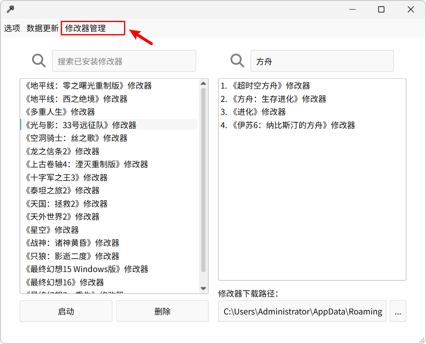Minimize the application window

(353, 9)
